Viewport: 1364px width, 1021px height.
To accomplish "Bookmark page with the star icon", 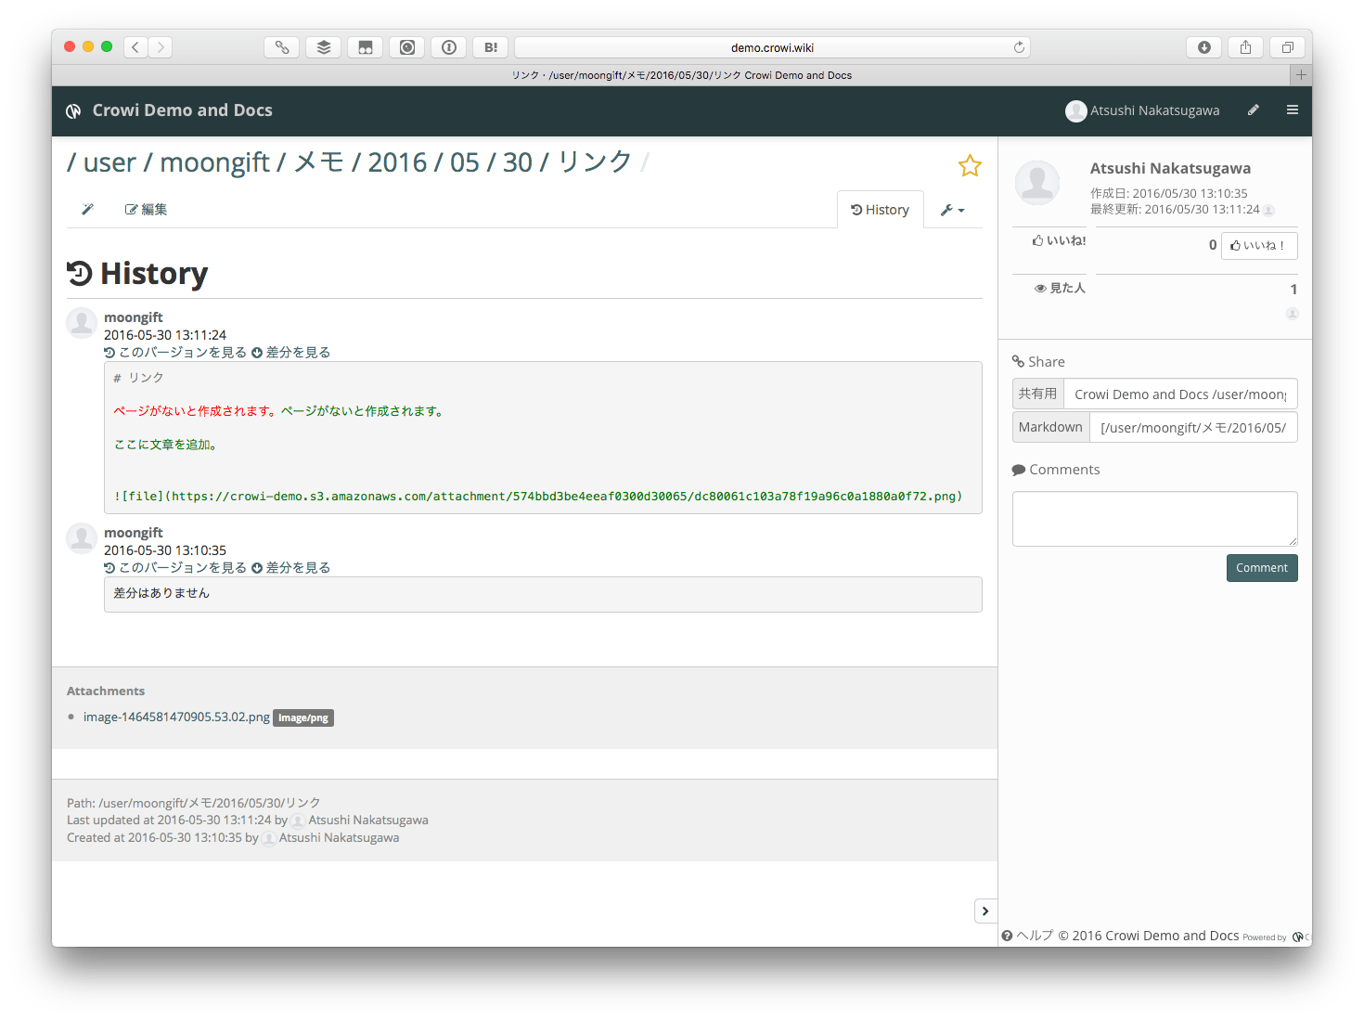I will (x=970, y=166).
